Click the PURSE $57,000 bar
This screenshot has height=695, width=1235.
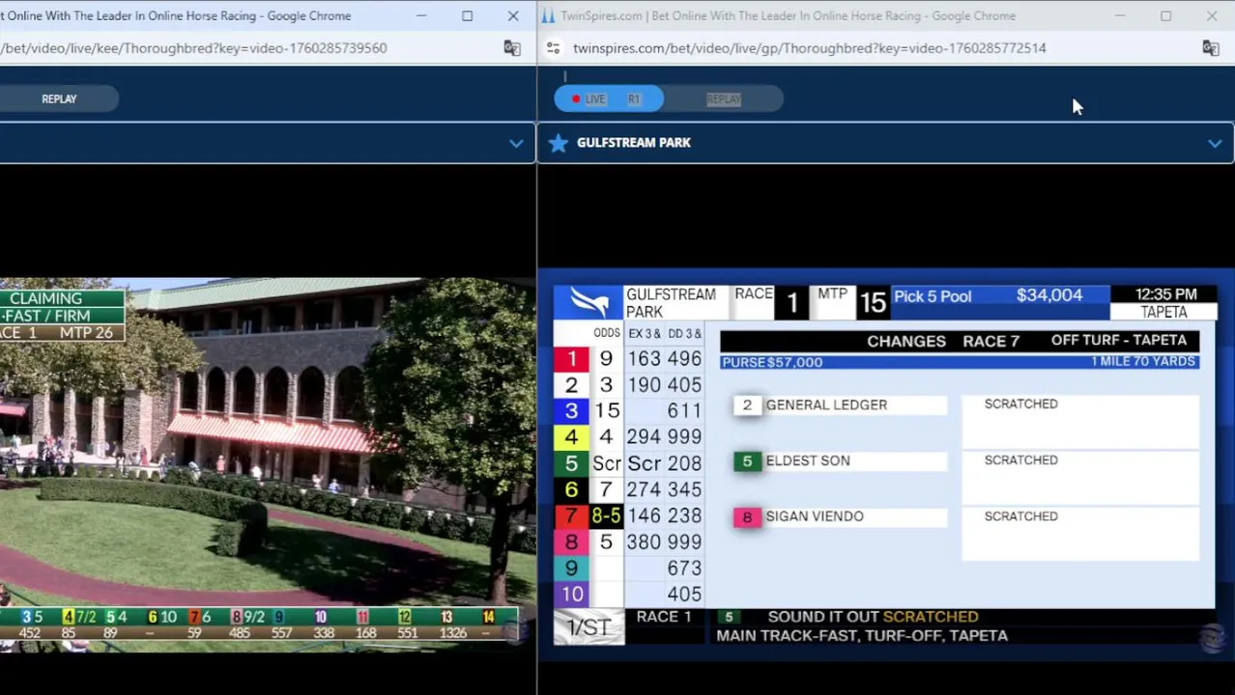tap(960, 362)
